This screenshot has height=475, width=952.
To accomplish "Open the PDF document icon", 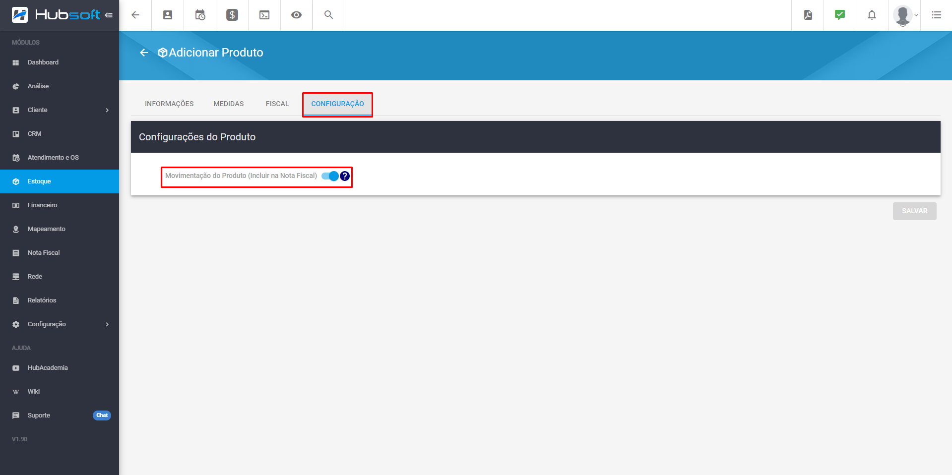I will click(x=808, y=15).
